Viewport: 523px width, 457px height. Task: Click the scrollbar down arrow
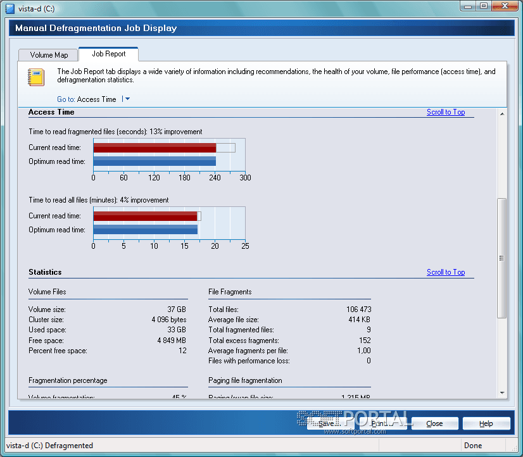pos(502,392)
